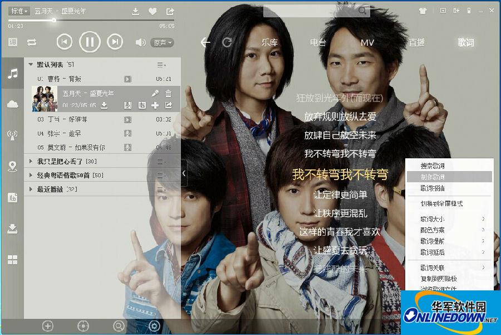This screenshot has height=335, width=501.
Task: Open the 标准 quality dropdown
Action: [x=19, y=11]
